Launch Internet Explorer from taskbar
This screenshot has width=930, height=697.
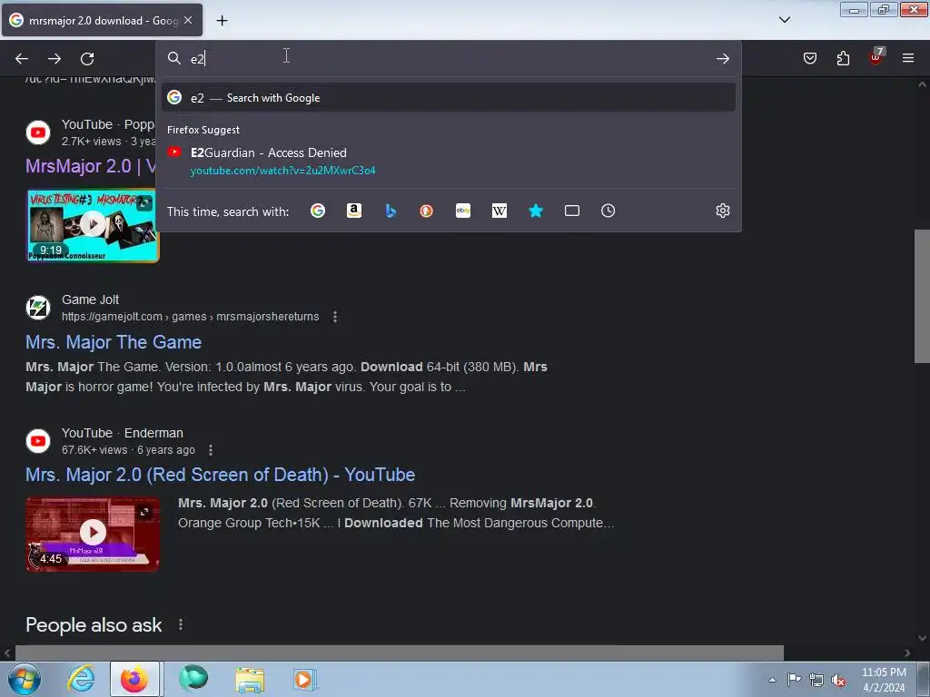pyautogui.click(x=81, y=679)
